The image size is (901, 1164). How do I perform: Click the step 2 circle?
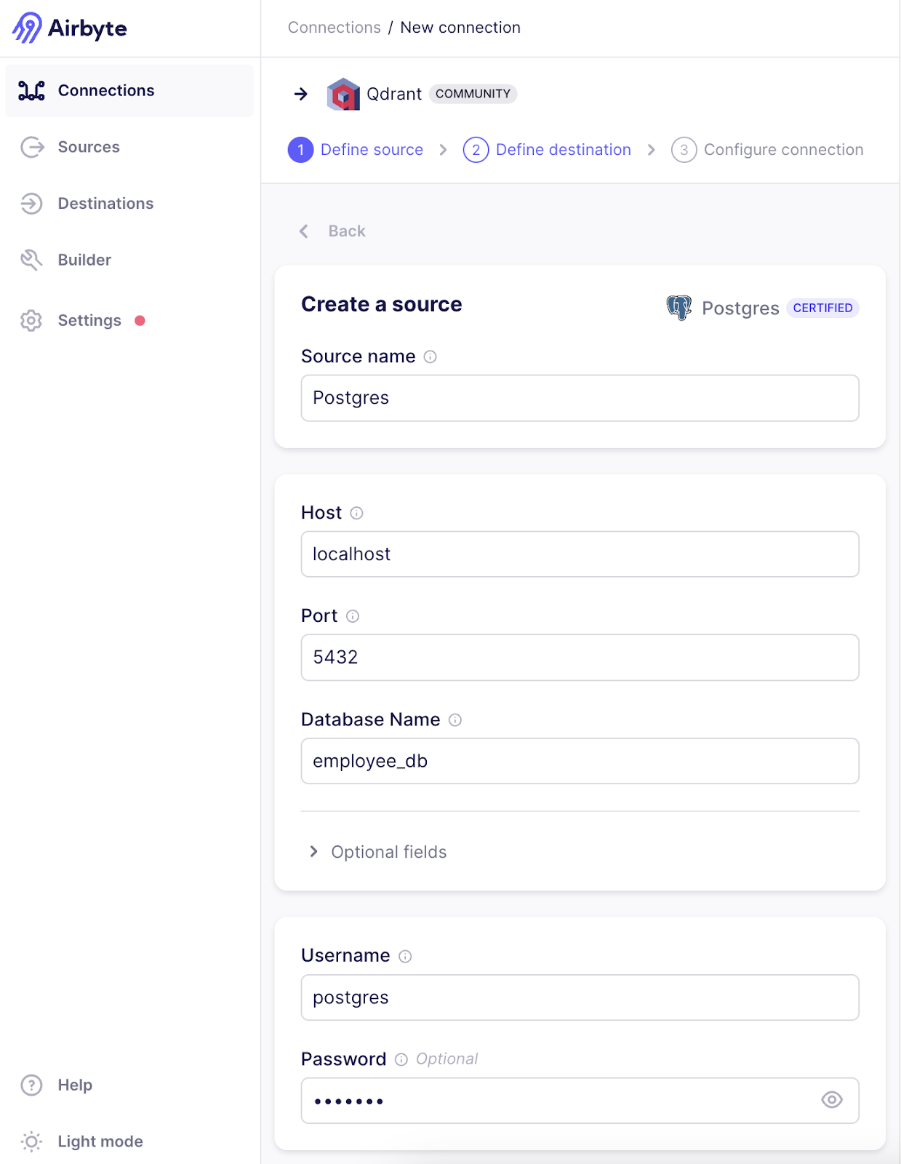click(x=476, y=150)
